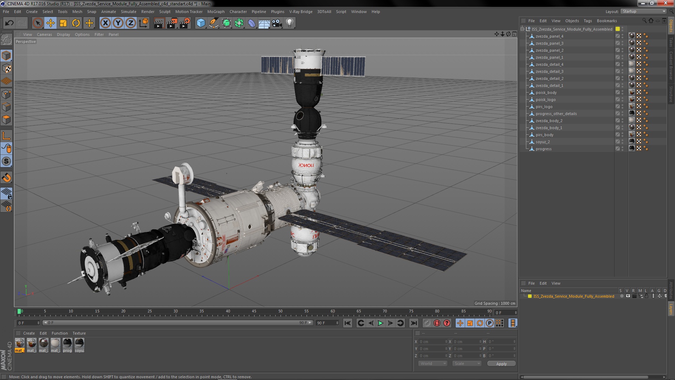Image resolution: width=675 pixels, height=380 pixels.
Task: Open Edit Render Settings icon
Action: (185, 23)
